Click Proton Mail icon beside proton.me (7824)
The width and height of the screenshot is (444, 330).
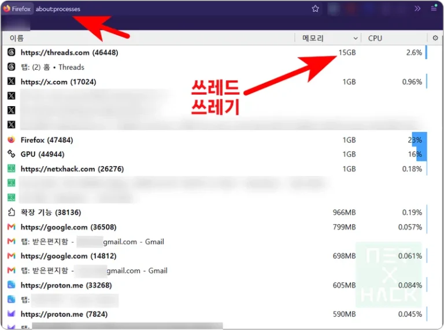(x=12, y=313)
